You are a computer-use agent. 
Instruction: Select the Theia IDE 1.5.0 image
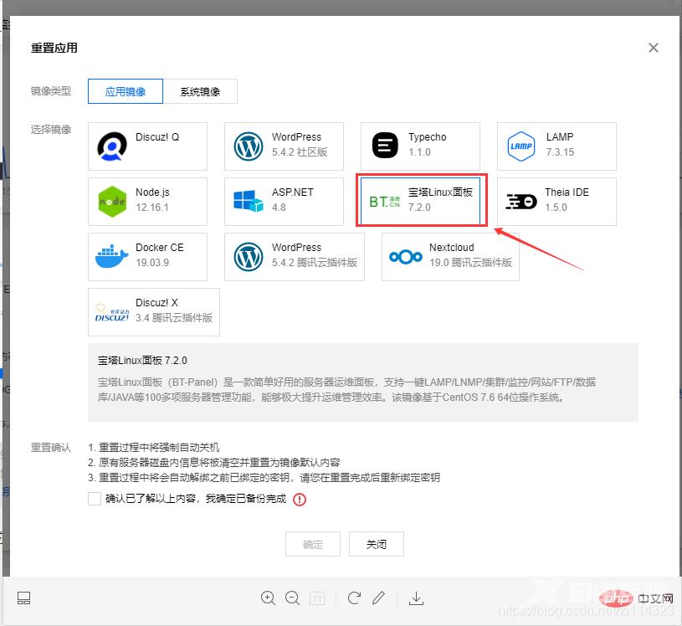[556, 201]
